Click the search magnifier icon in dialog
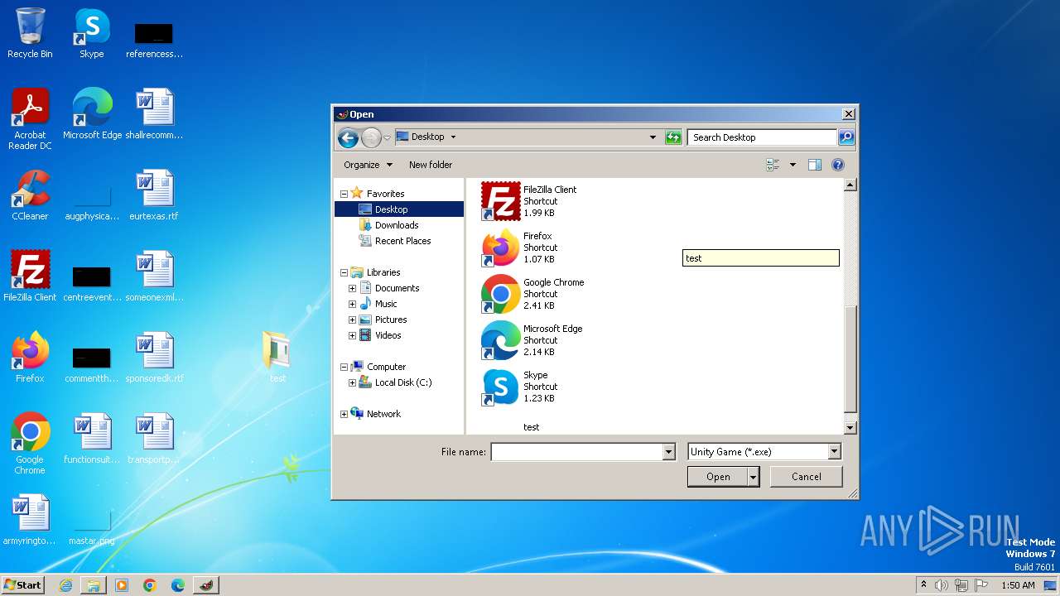The width and height of the screenshot is (1060, 596). [846, 137]
